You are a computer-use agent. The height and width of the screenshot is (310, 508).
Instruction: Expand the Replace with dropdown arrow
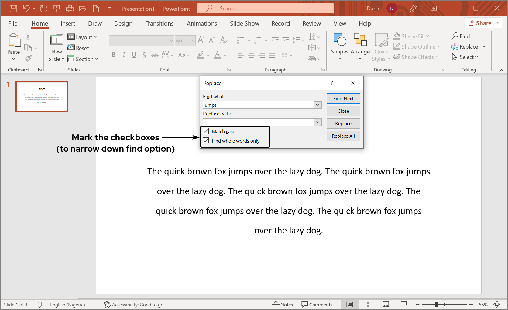tap(317, 122)
